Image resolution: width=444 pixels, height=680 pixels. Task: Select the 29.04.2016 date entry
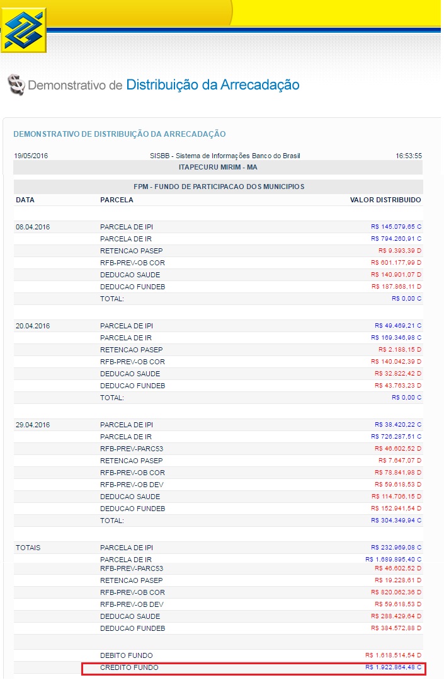pyautogui.click(x=31, y=425)
